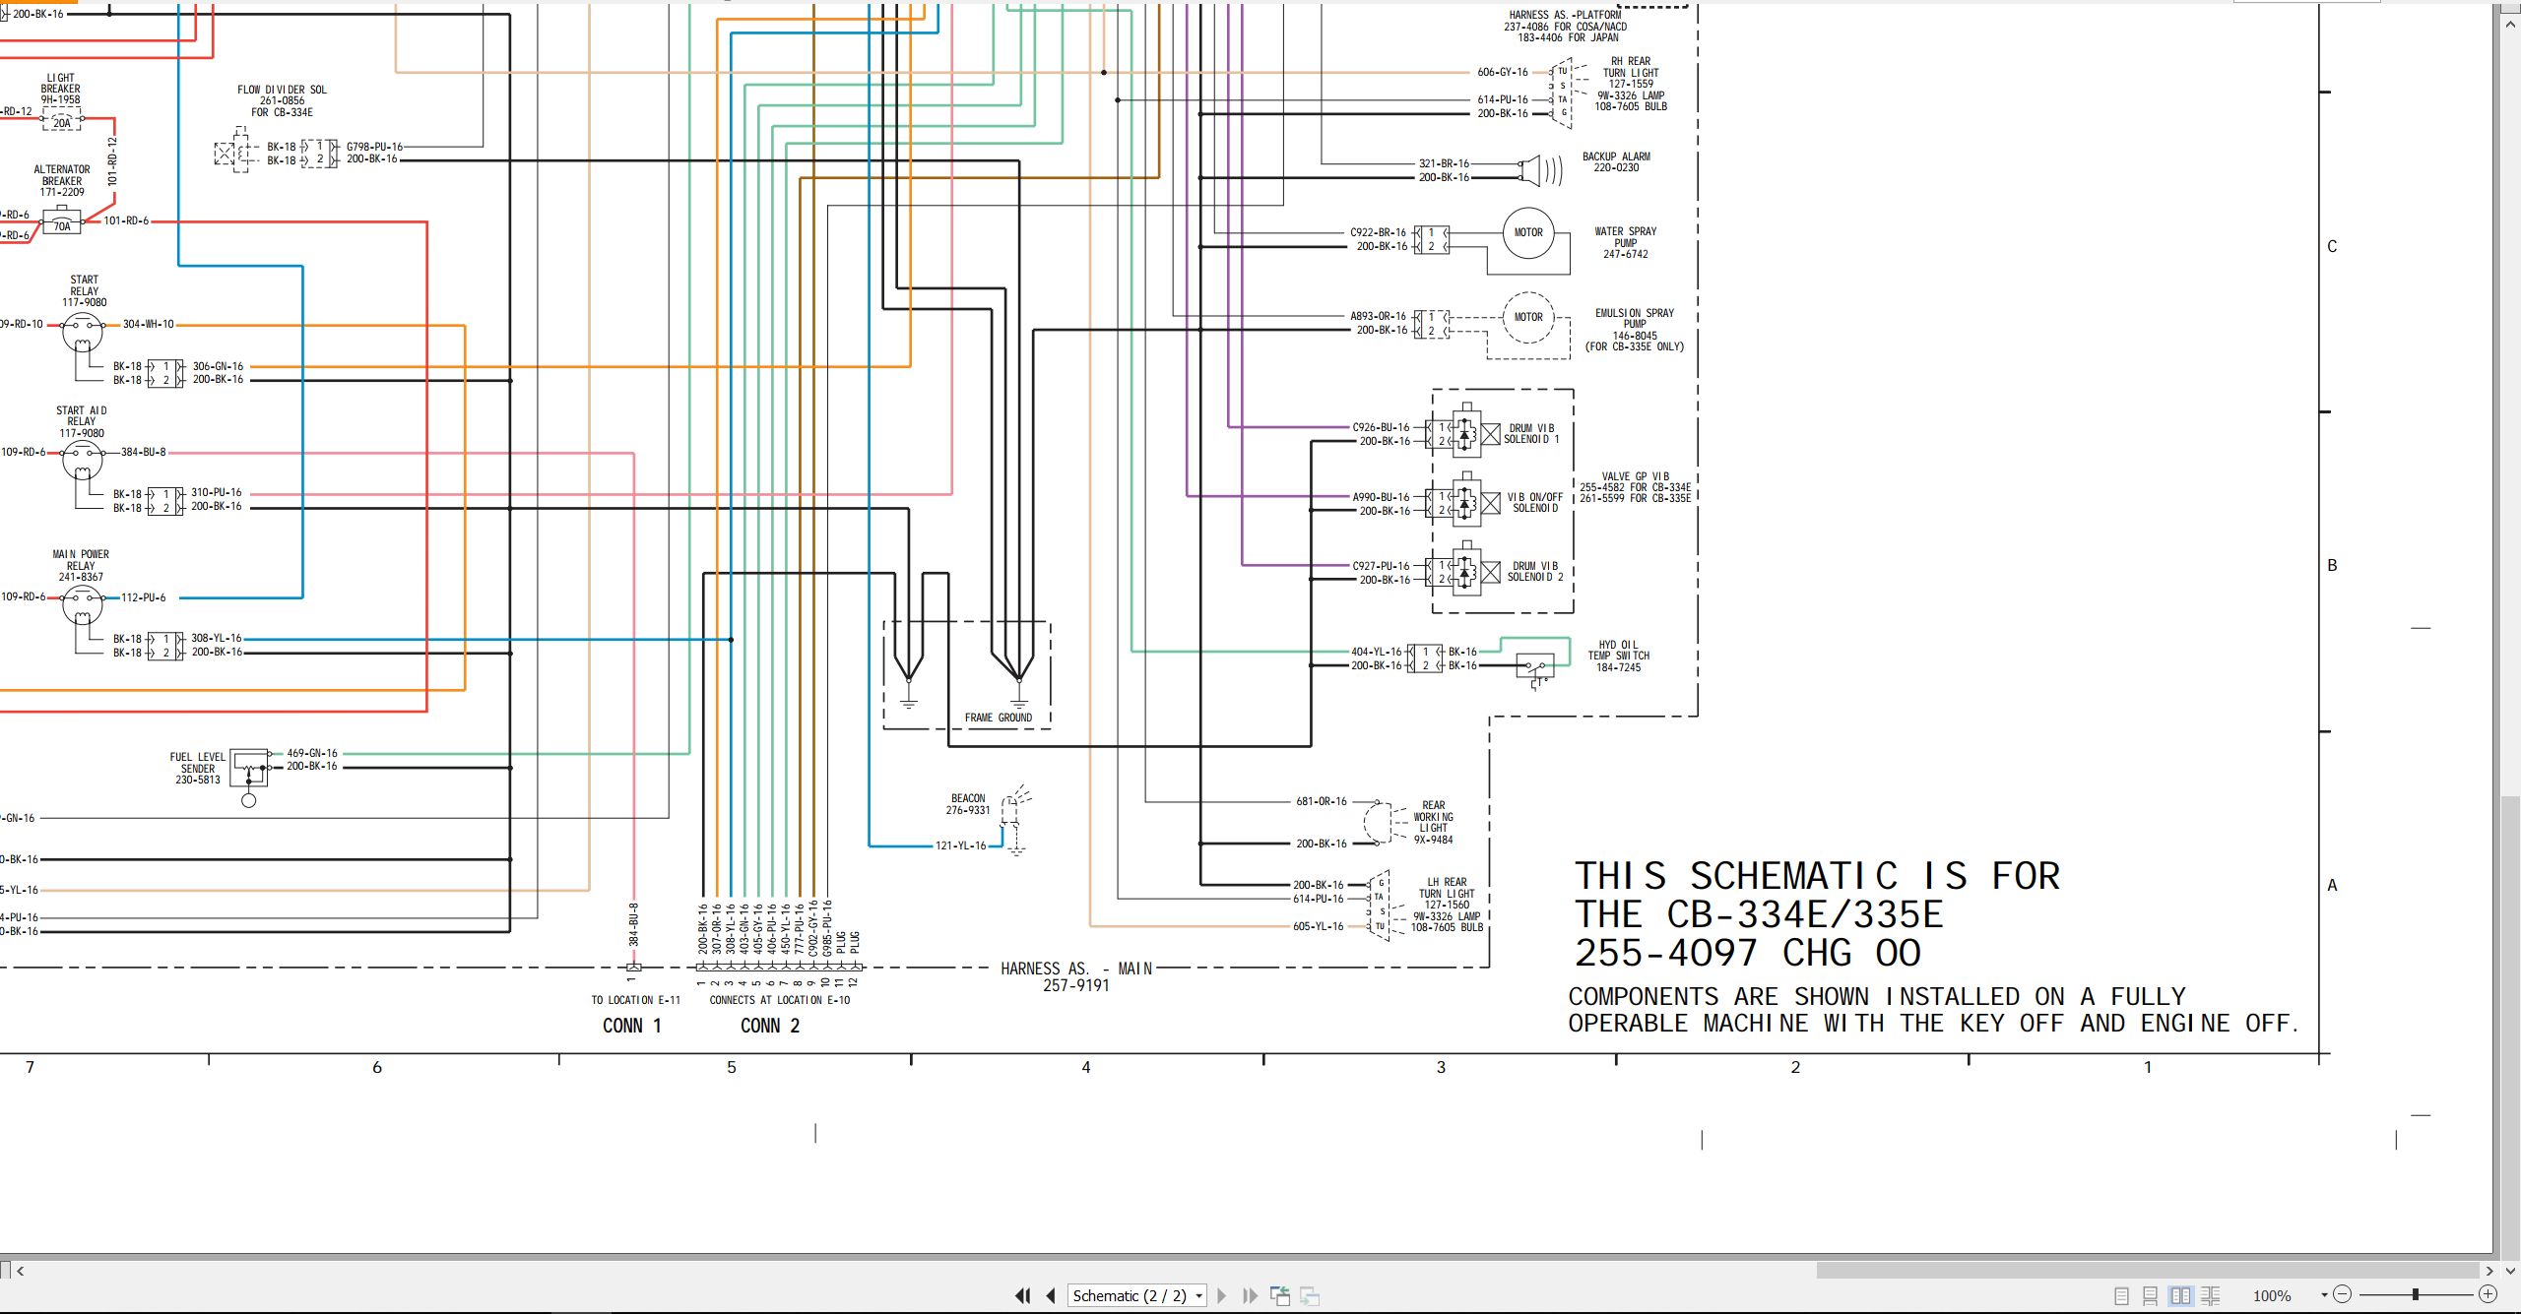The width and height of the screenshot is (2521, 1314).
Task: Click the HYD OIL TEMP SWITCH label
Action: [1618, 650]
